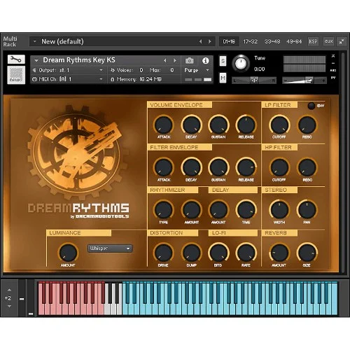This screenshot has width=350, height=350.
Task: Click the Rhythmizer AMOUNT knob
Action: click(191, 210)
